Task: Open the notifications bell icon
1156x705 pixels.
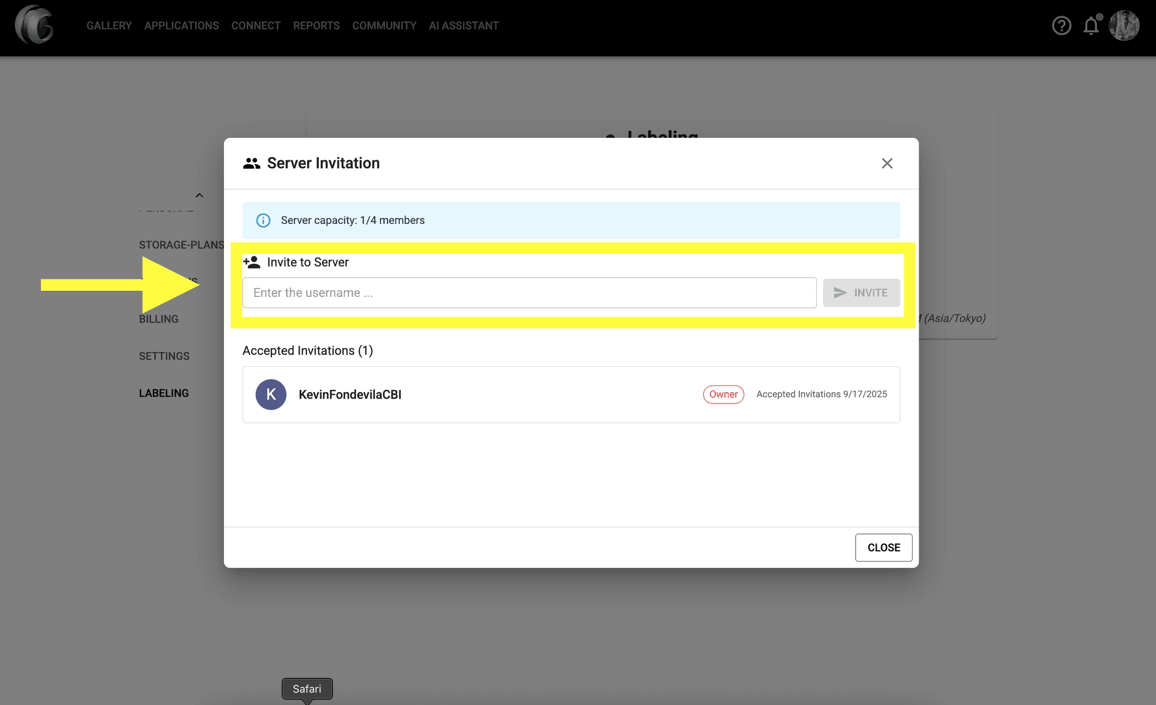Action: tap(1091, 26)
